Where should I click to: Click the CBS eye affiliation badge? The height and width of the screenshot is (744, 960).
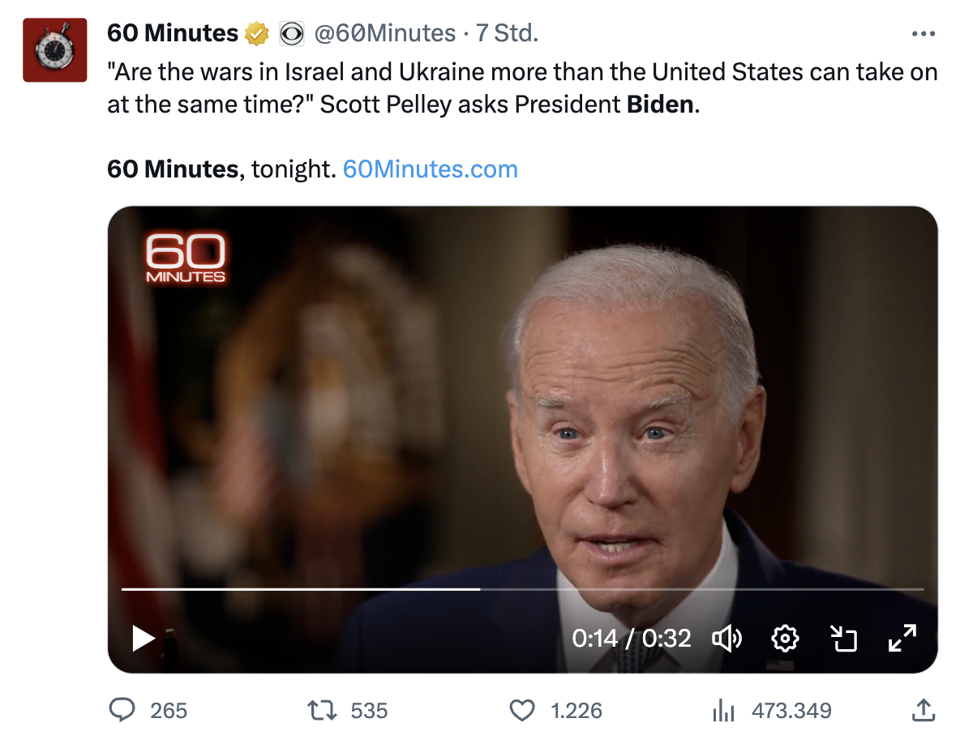291,34
